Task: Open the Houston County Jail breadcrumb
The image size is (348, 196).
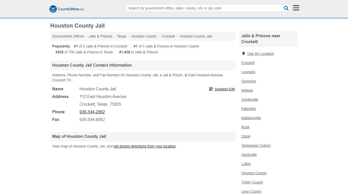Action: [196, 36]
